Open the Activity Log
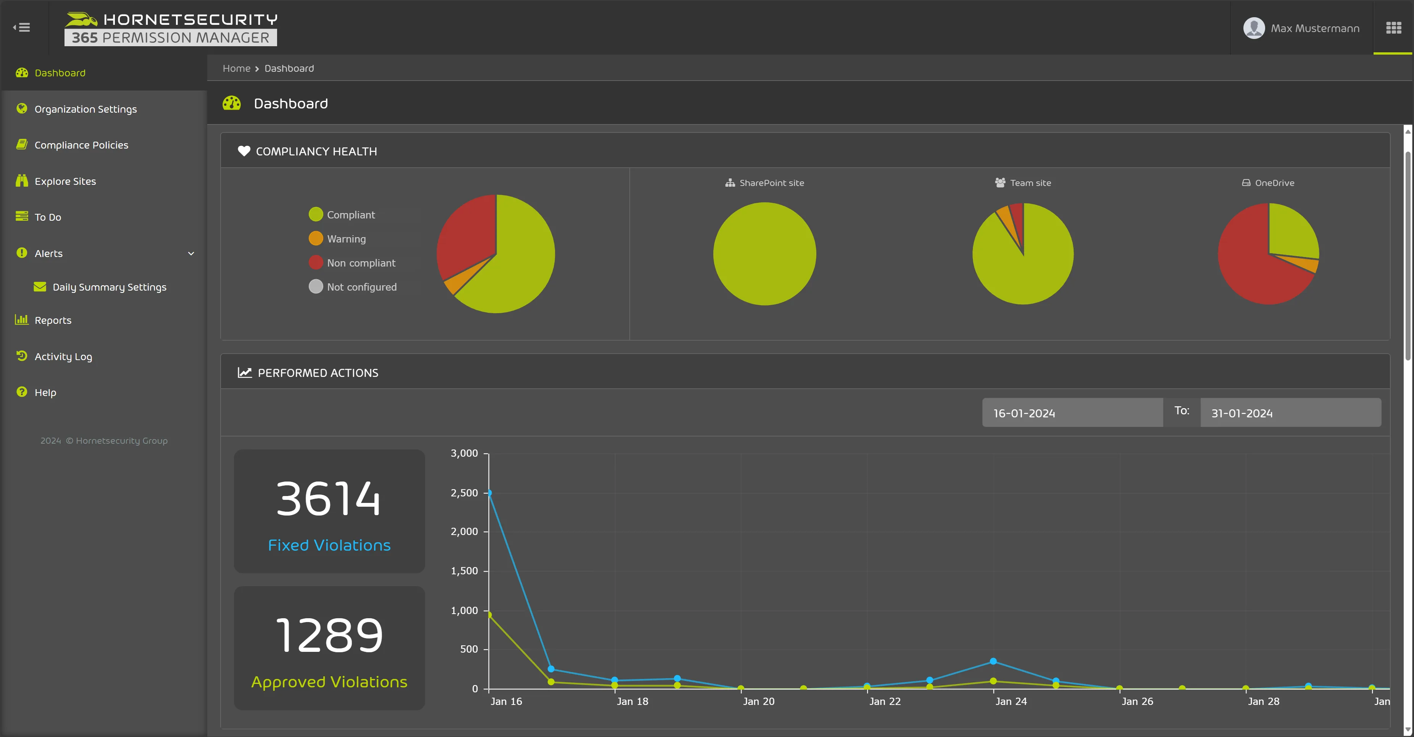 pos(63,356)
